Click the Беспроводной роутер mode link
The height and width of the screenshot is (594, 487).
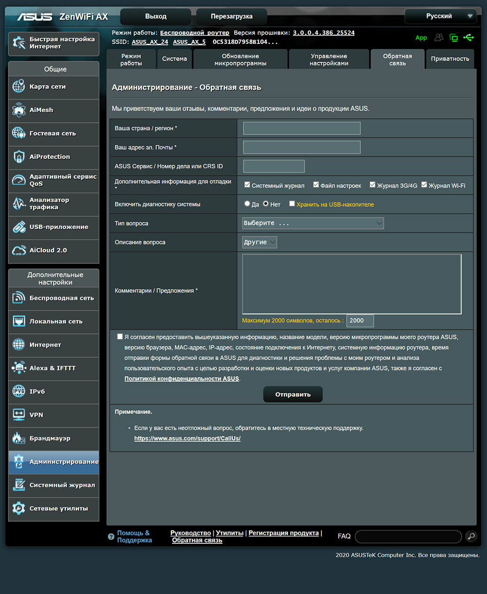point(195,33)
